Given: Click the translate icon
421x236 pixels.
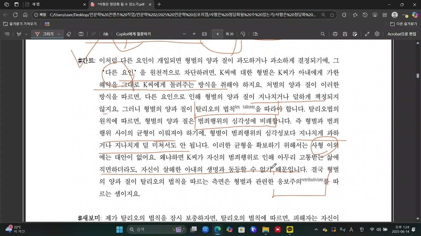Looking at the screenshot, I should [x=106, y=34].
